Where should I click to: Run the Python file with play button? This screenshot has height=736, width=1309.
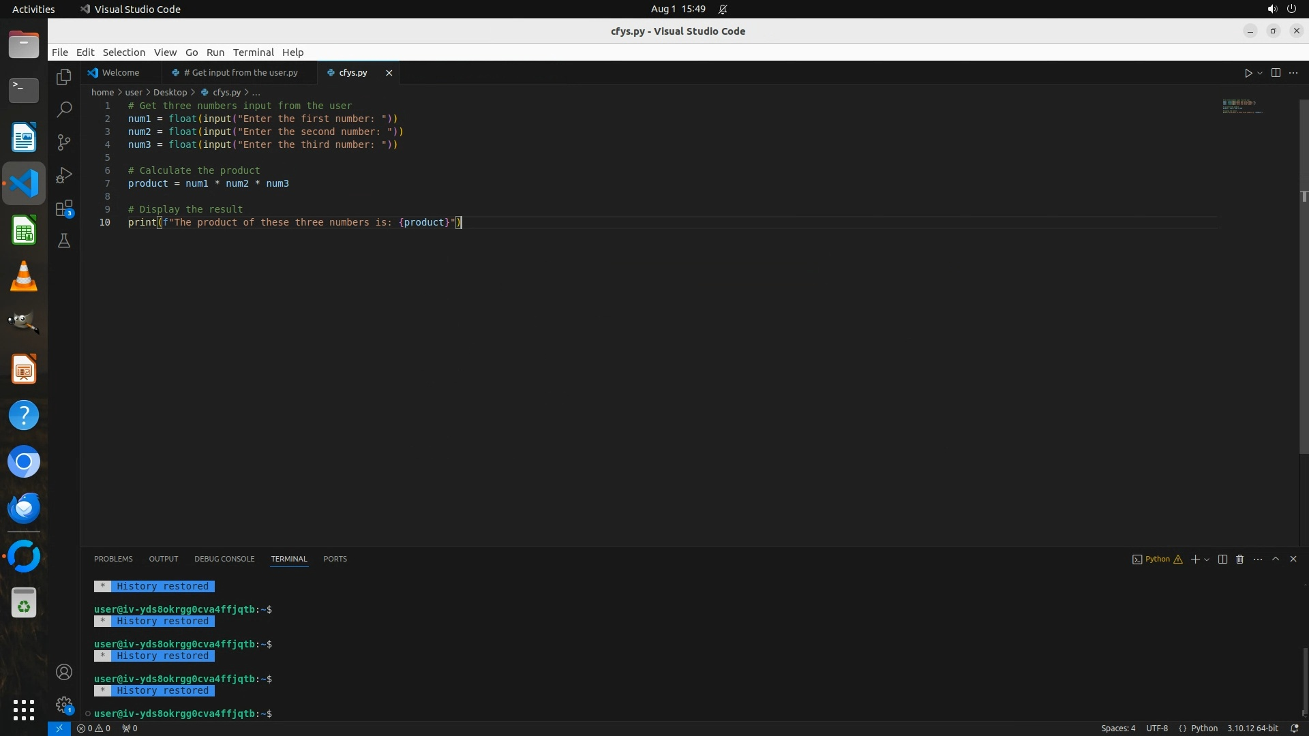[x=1248, y=73]
